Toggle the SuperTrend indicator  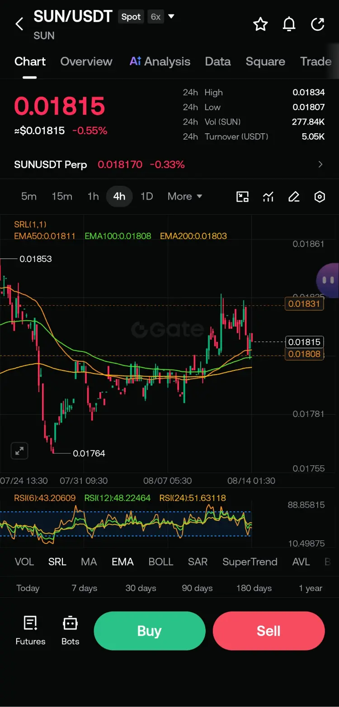click(x=250, y=562)
